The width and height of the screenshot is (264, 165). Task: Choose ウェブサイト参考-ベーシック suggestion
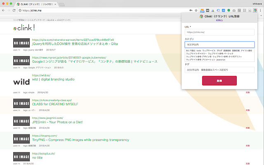tap(221, 54)
